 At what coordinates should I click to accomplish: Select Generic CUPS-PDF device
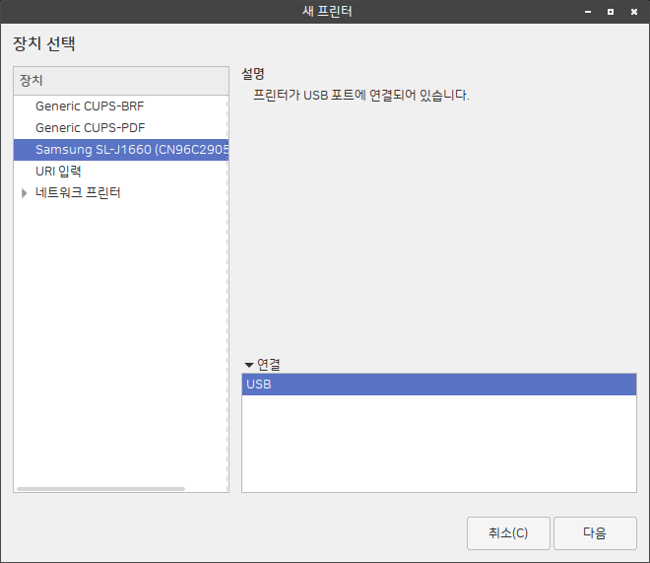tap(90, 127)
